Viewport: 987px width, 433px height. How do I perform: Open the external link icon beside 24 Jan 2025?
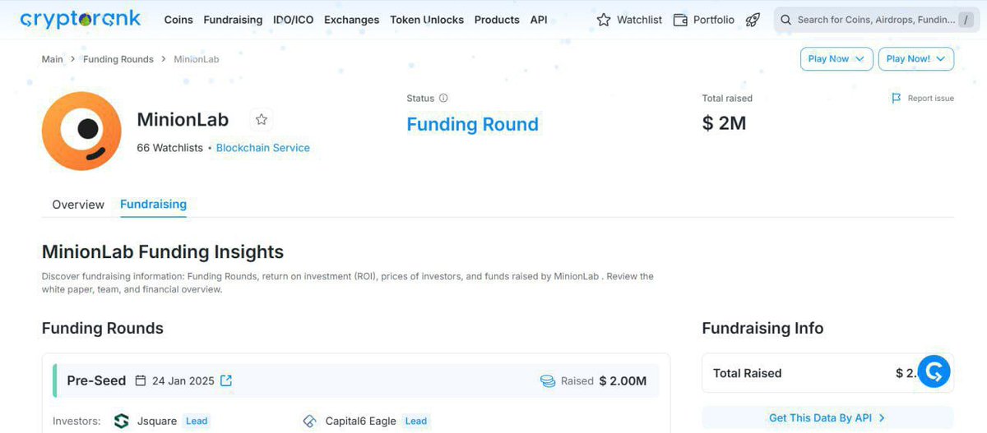tap(226, 380)
